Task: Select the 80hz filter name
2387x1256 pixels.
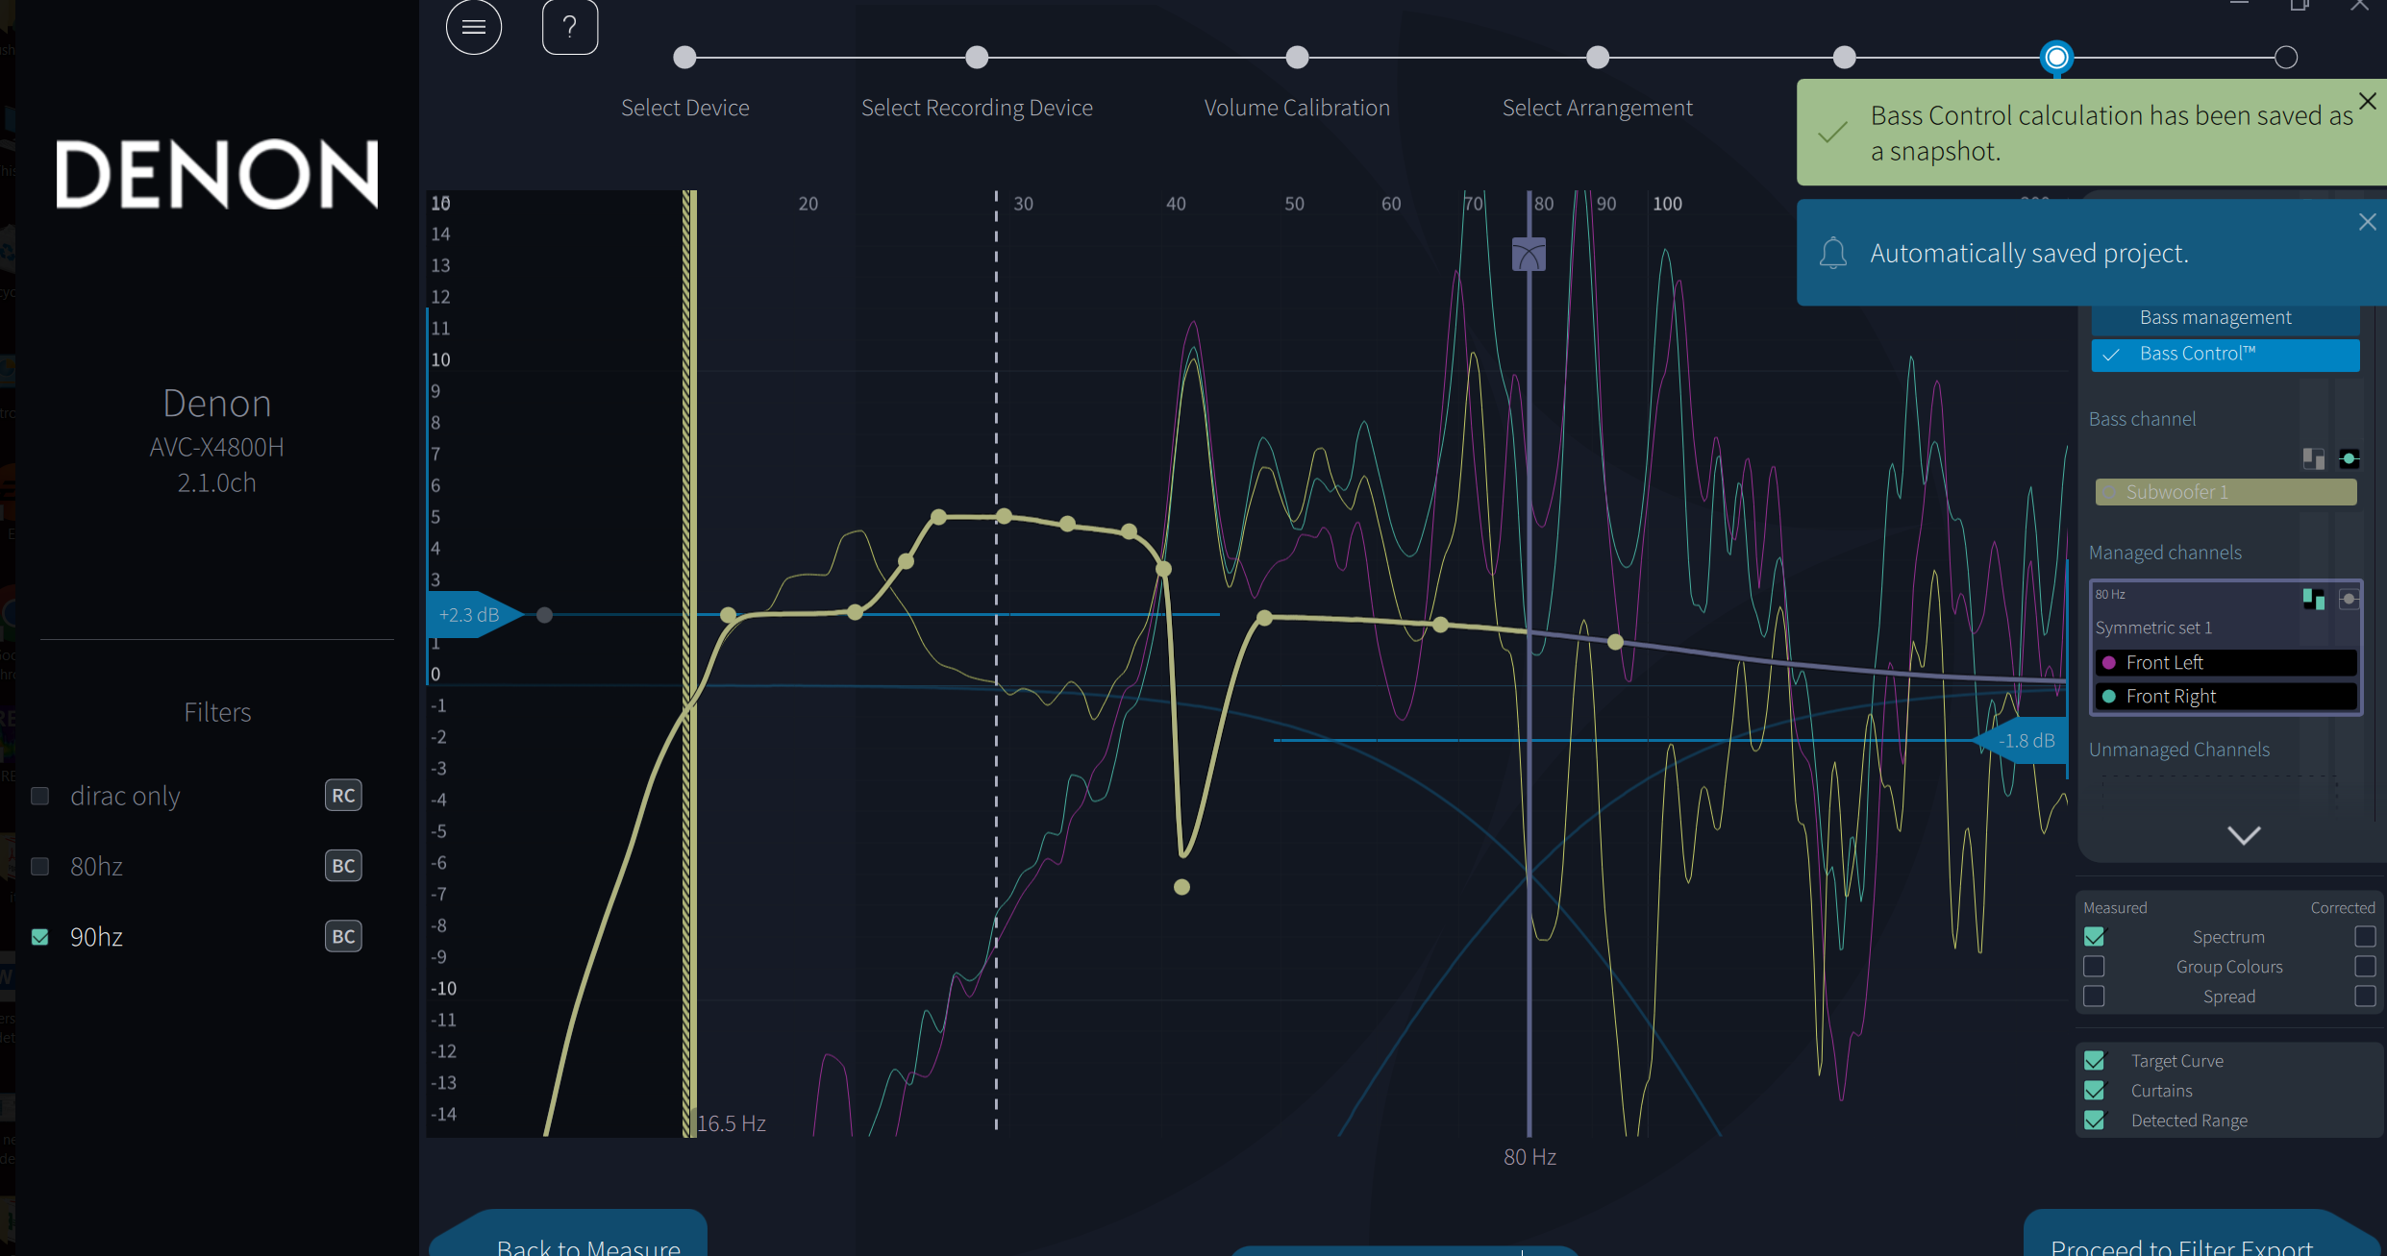Action: tap(96, 867)
